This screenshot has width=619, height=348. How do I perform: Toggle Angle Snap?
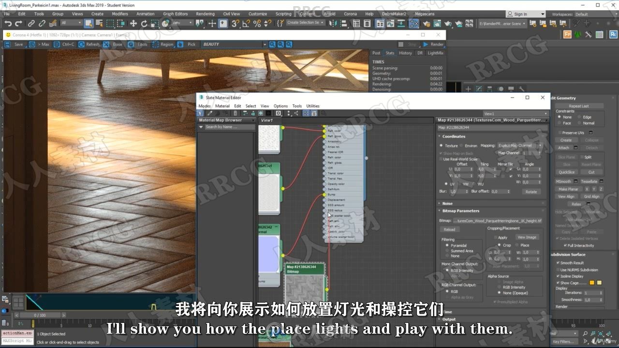(x=246, y=23)
